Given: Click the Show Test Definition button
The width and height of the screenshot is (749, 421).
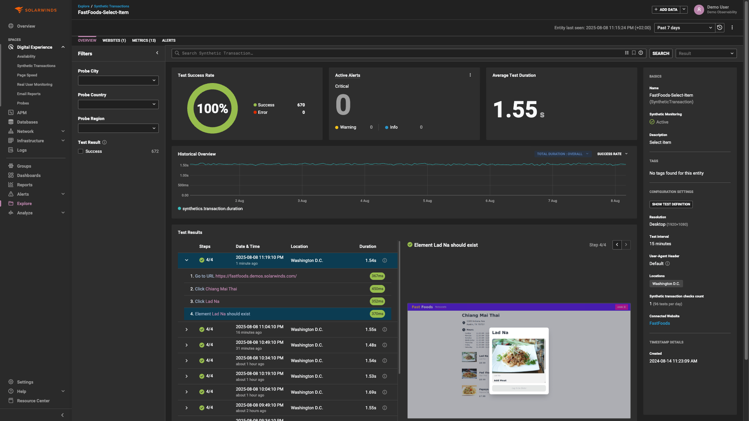Looking at the screenshot, I should [671, 204].
